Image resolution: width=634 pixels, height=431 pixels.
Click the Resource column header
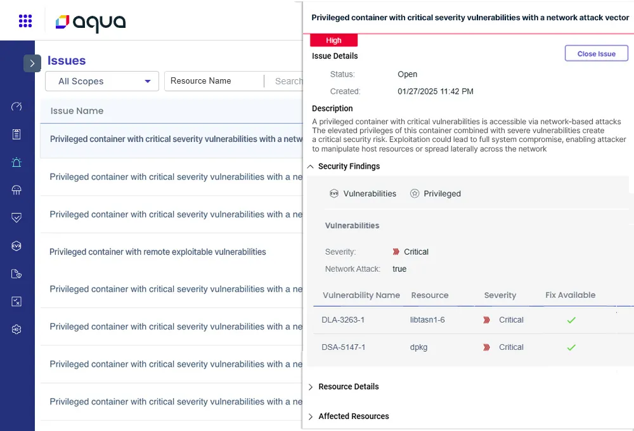coord(429,295)
